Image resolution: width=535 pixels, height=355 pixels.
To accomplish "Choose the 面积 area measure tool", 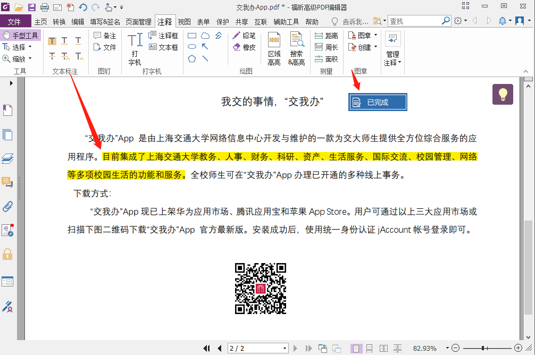I will point(326,59).
